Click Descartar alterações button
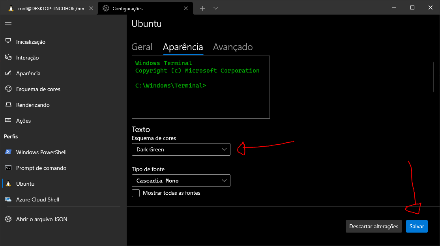 (x=374, y=226)
